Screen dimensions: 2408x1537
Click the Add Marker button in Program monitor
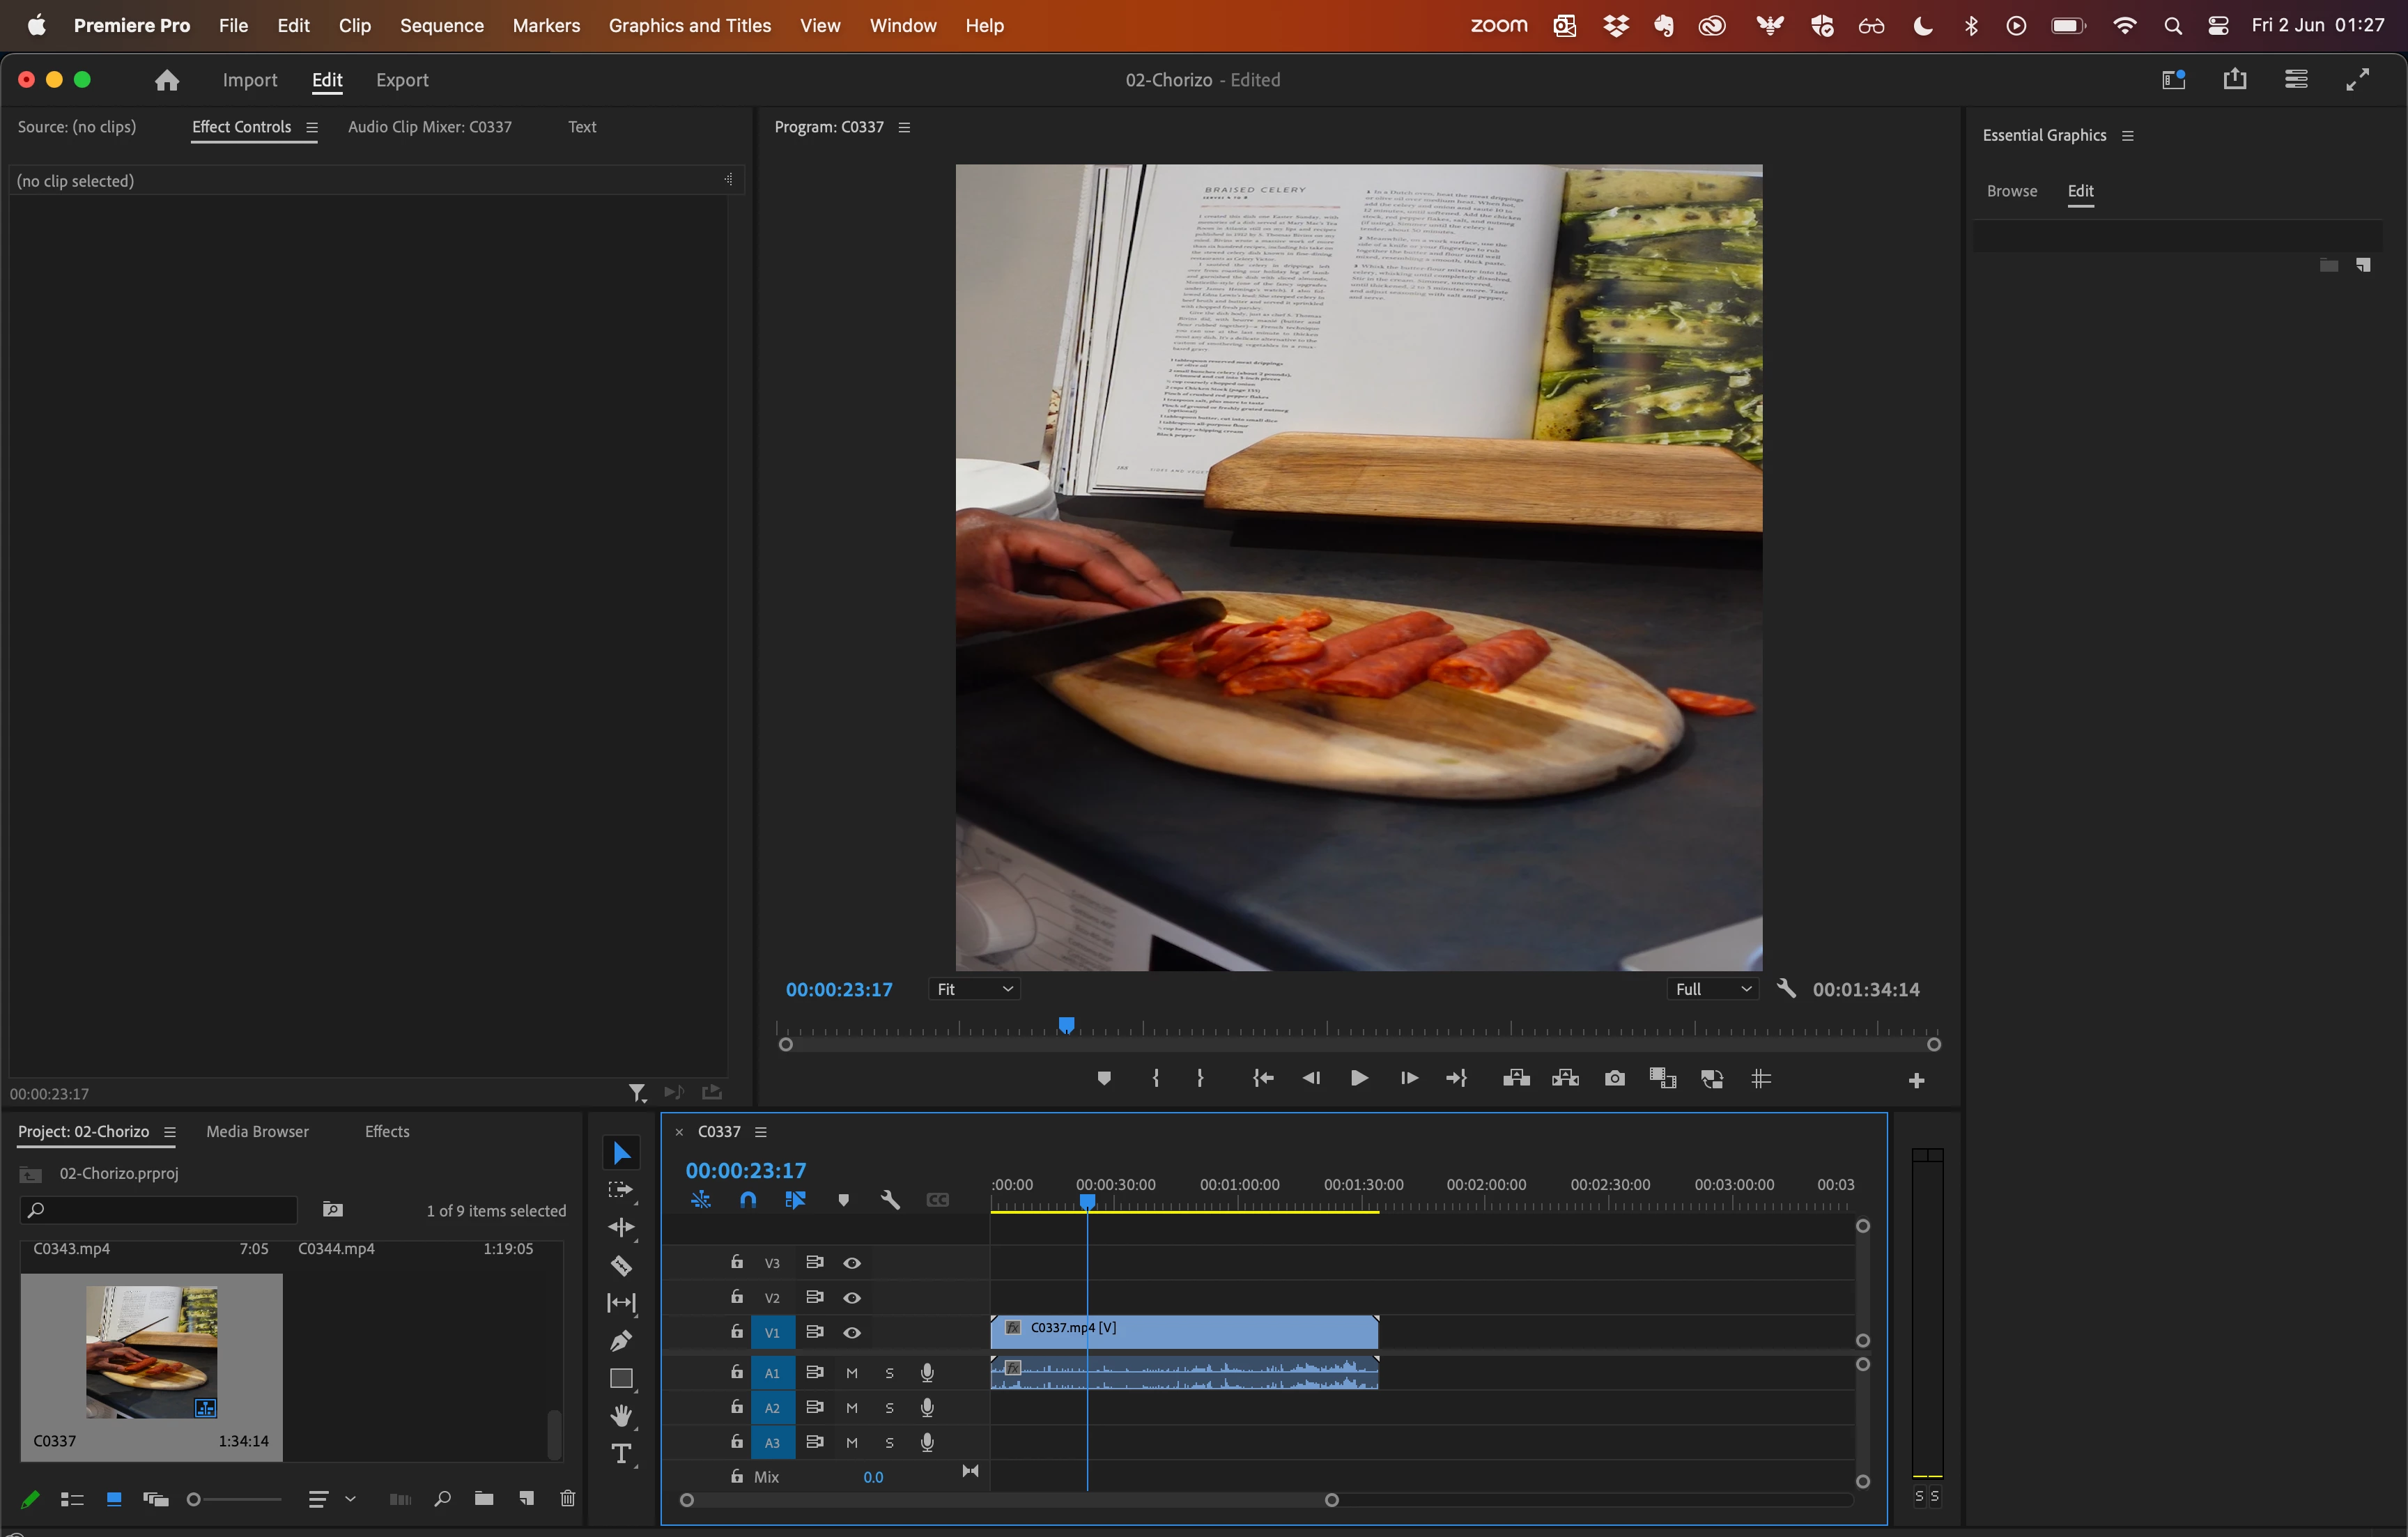pyautogui.click(x=1104, y=1078)
